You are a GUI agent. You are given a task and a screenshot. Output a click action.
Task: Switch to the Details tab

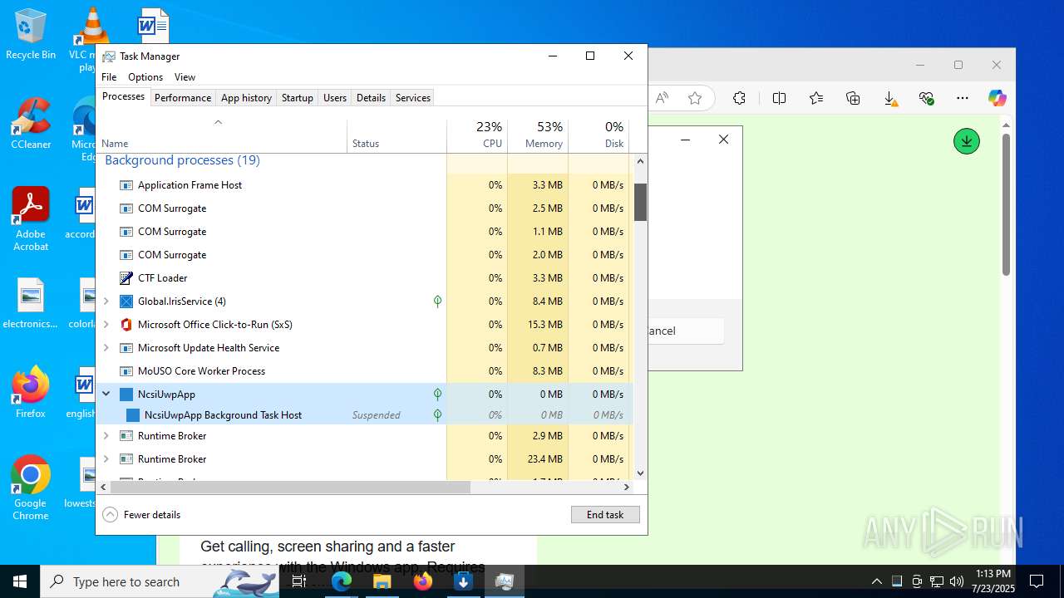click(371, 98)
